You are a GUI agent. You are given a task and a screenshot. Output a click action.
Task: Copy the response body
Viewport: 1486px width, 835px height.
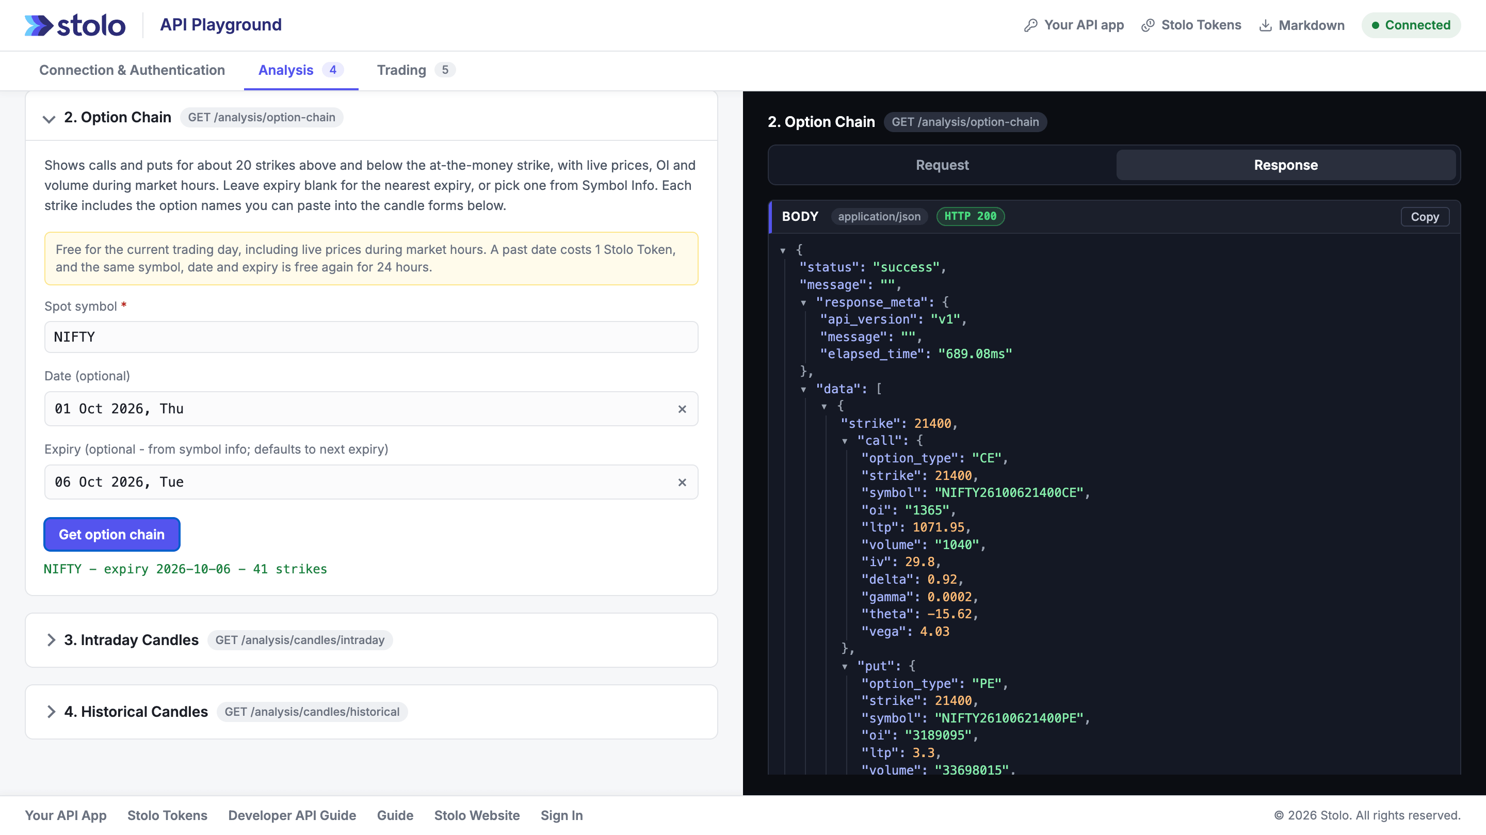pyautogui.click(x=1425, y=216)
